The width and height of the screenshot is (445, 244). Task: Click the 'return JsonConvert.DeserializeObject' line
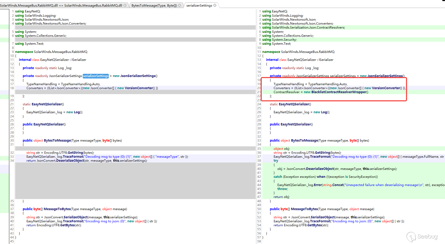87,161
